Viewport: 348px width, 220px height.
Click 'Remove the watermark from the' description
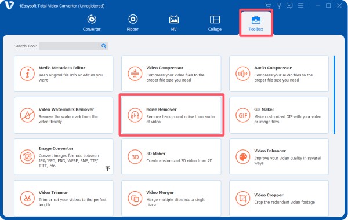click(x=68, y=119)
